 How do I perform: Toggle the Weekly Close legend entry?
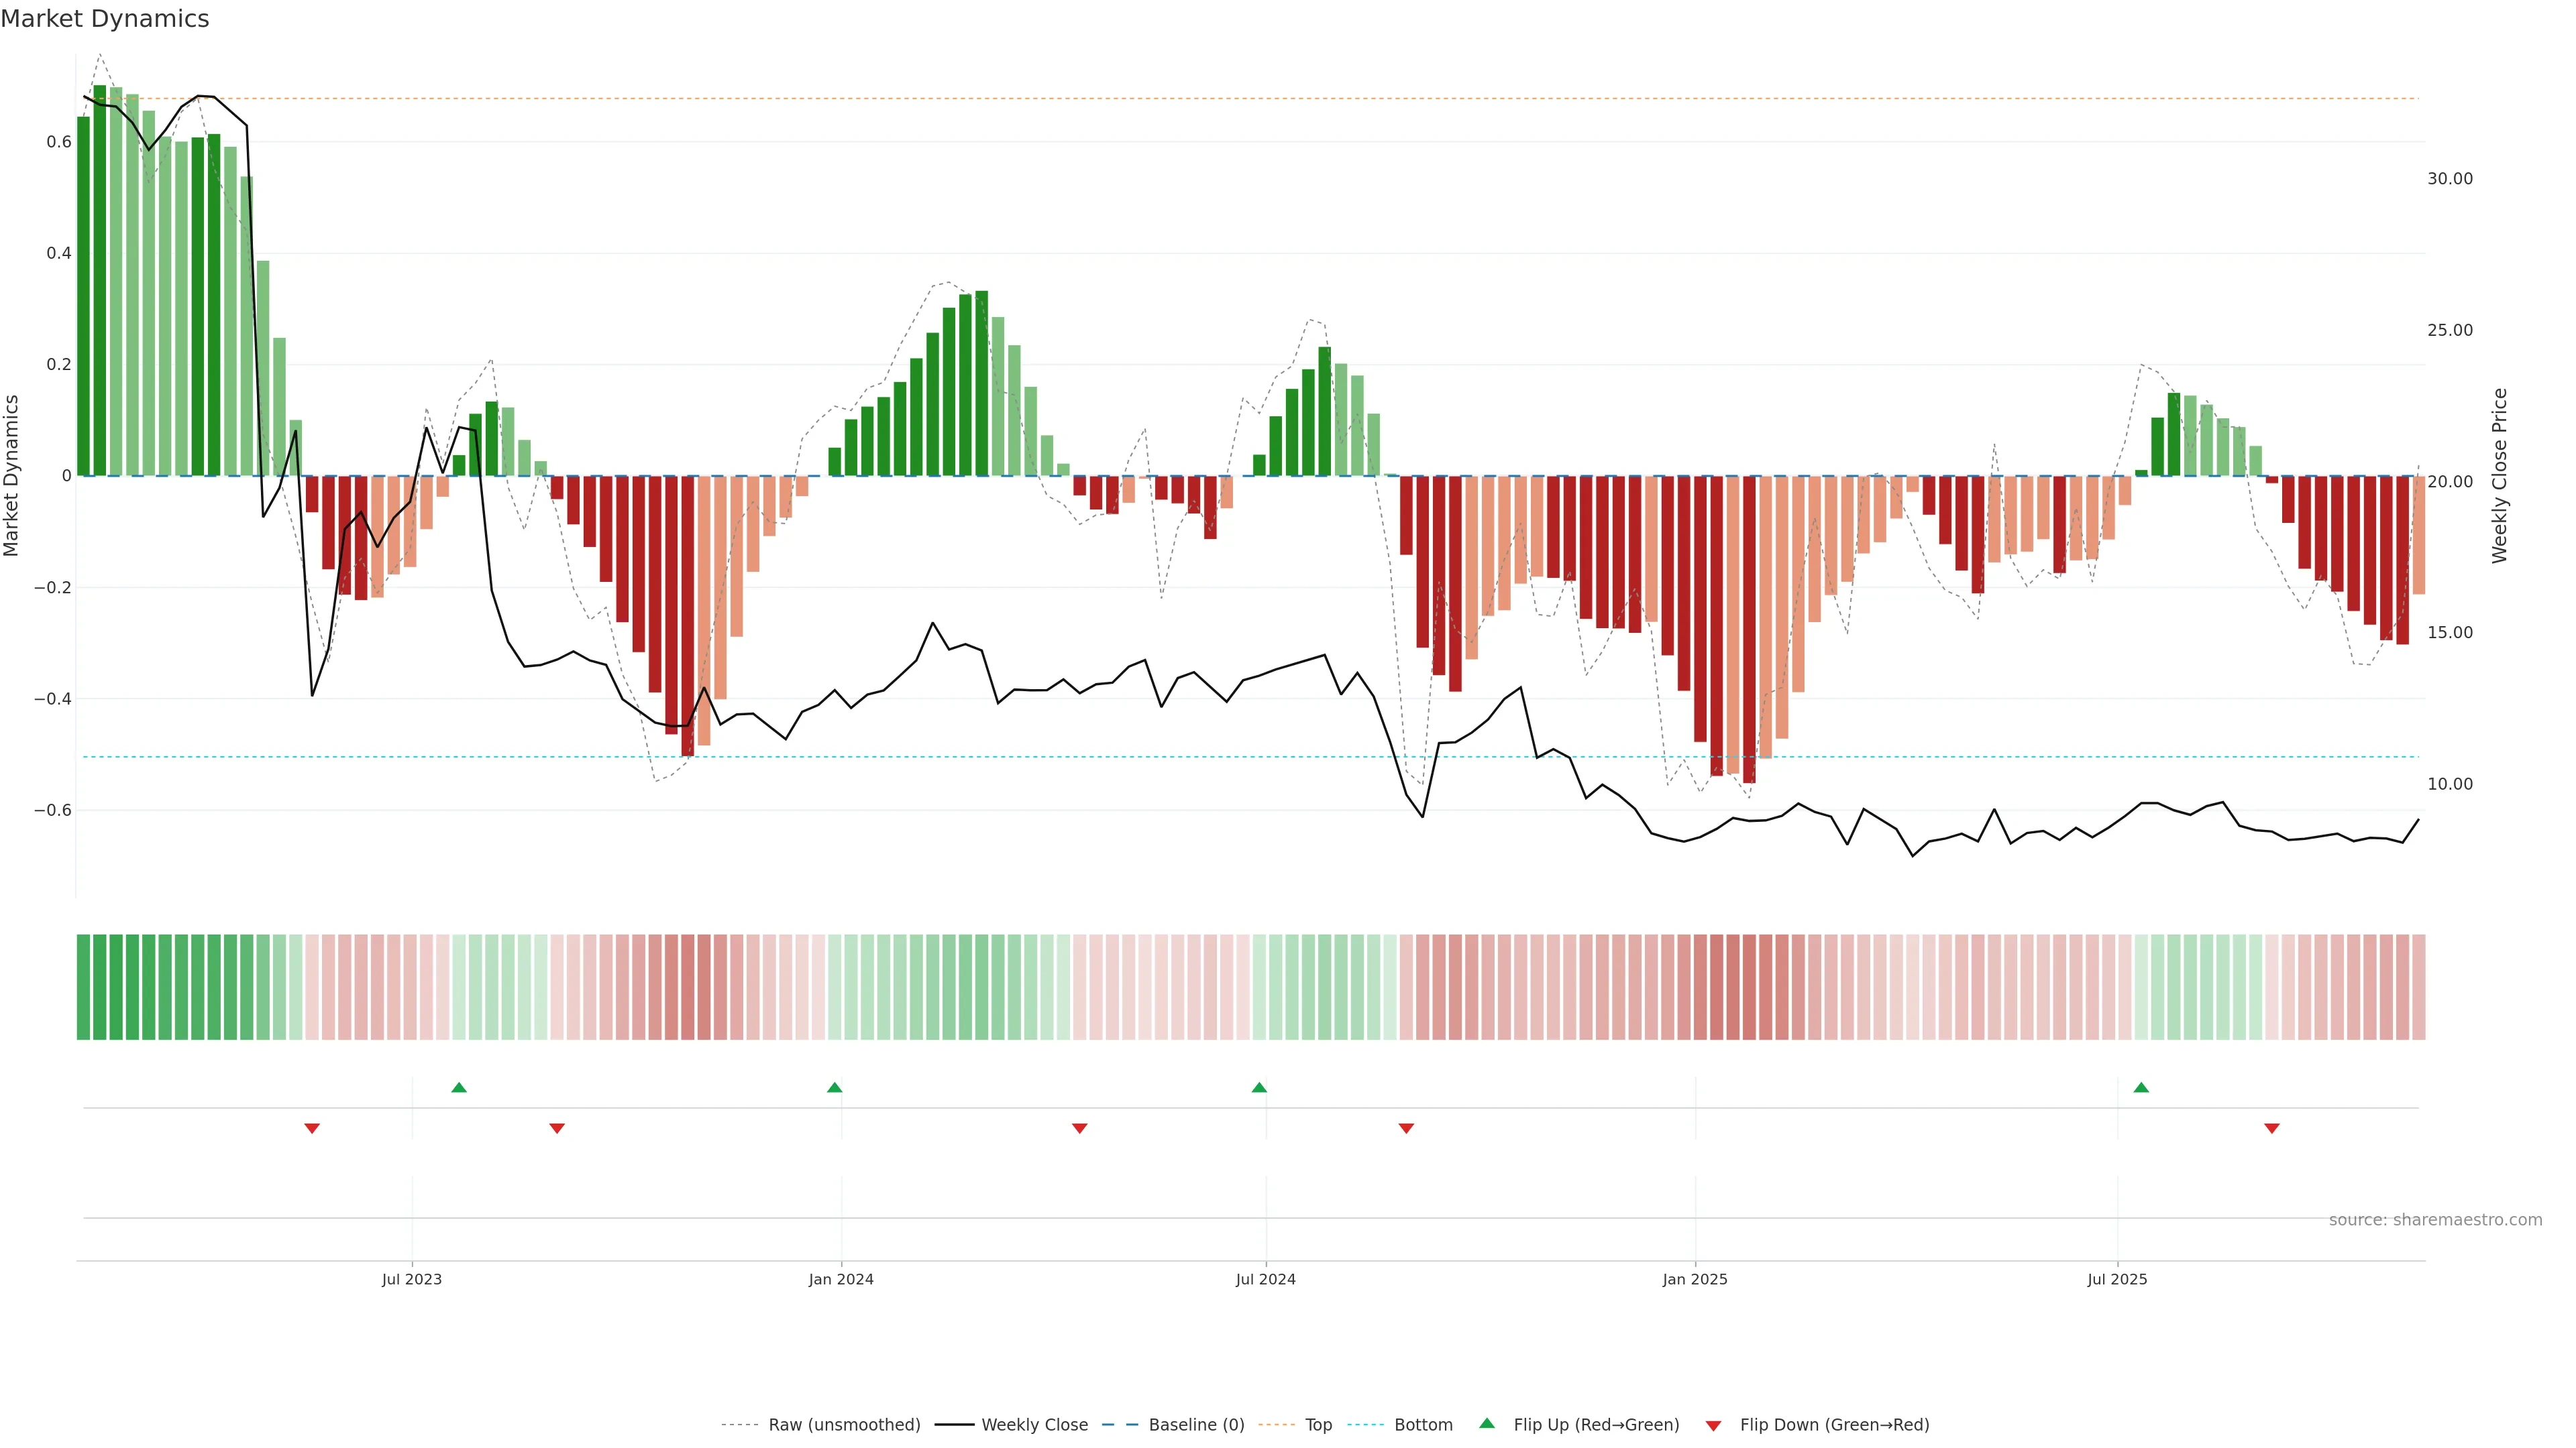(1034, 1425)
